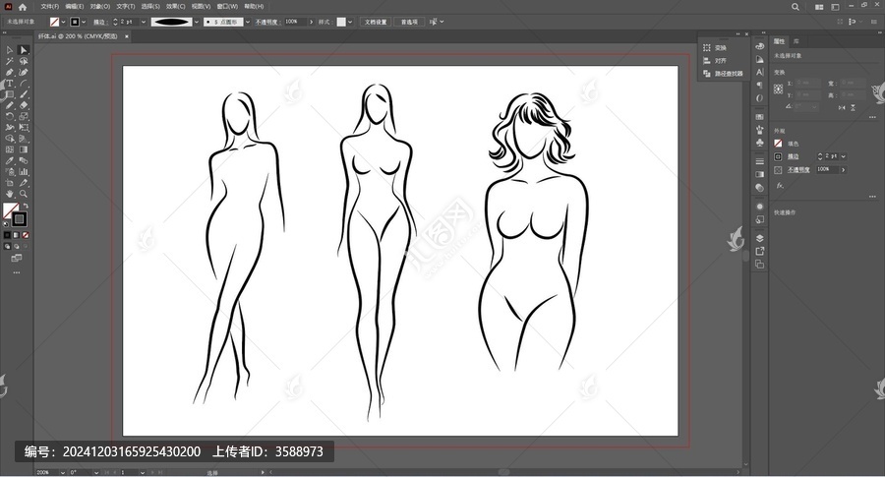885x477 pixels.
Task: Click the search magnifier in title bar
Action: click(x=795, y=7)
